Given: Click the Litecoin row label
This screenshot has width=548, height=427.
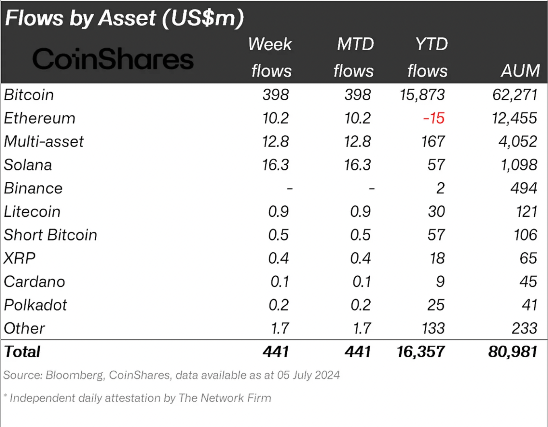Looking at the screenshot, I should [x=32, y=212].
